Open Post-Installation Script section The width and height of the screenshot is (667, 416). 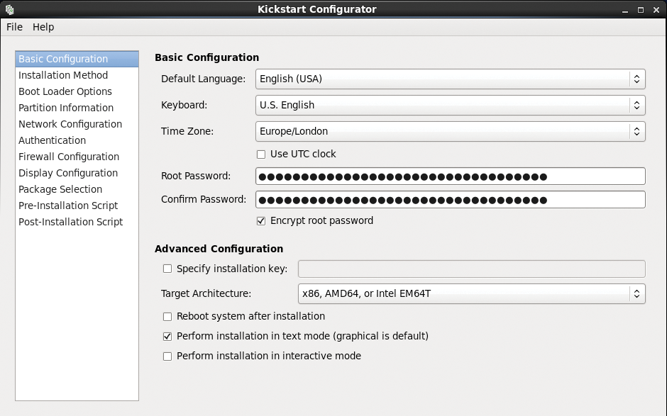click(70, 222)
